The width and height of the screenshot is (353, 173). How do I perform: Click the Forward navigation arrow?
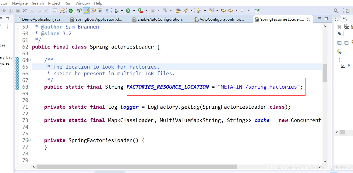click(x=242, y=11)
